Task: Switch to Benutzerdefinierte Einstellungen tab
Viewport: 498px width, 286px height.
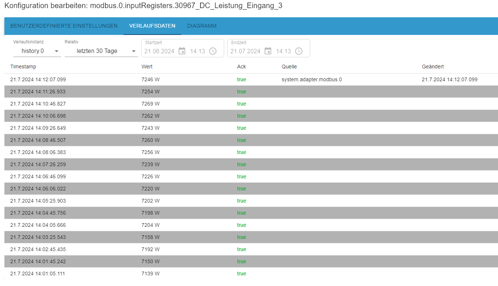Action: (x=64, y=26)
